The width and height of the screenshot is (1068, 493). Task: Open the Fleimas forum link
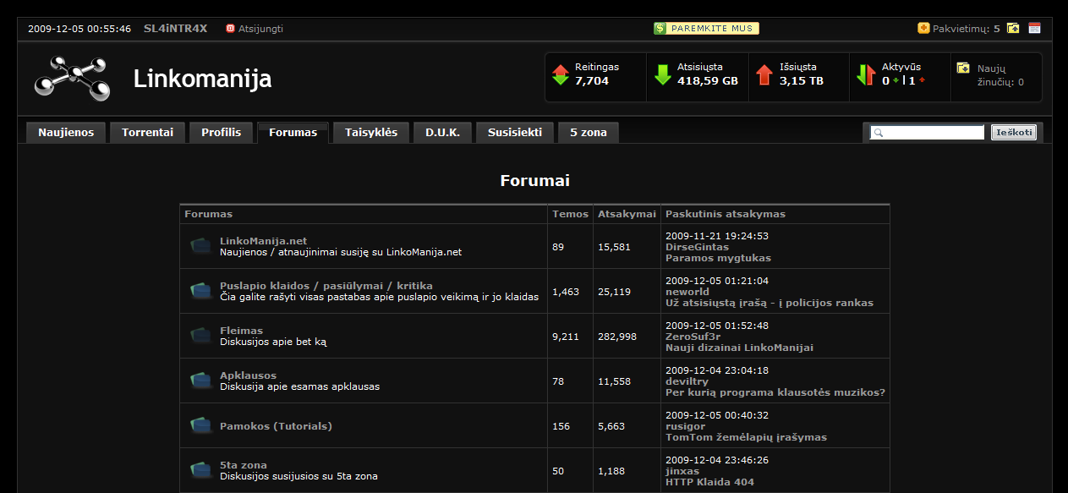point(241,331)
